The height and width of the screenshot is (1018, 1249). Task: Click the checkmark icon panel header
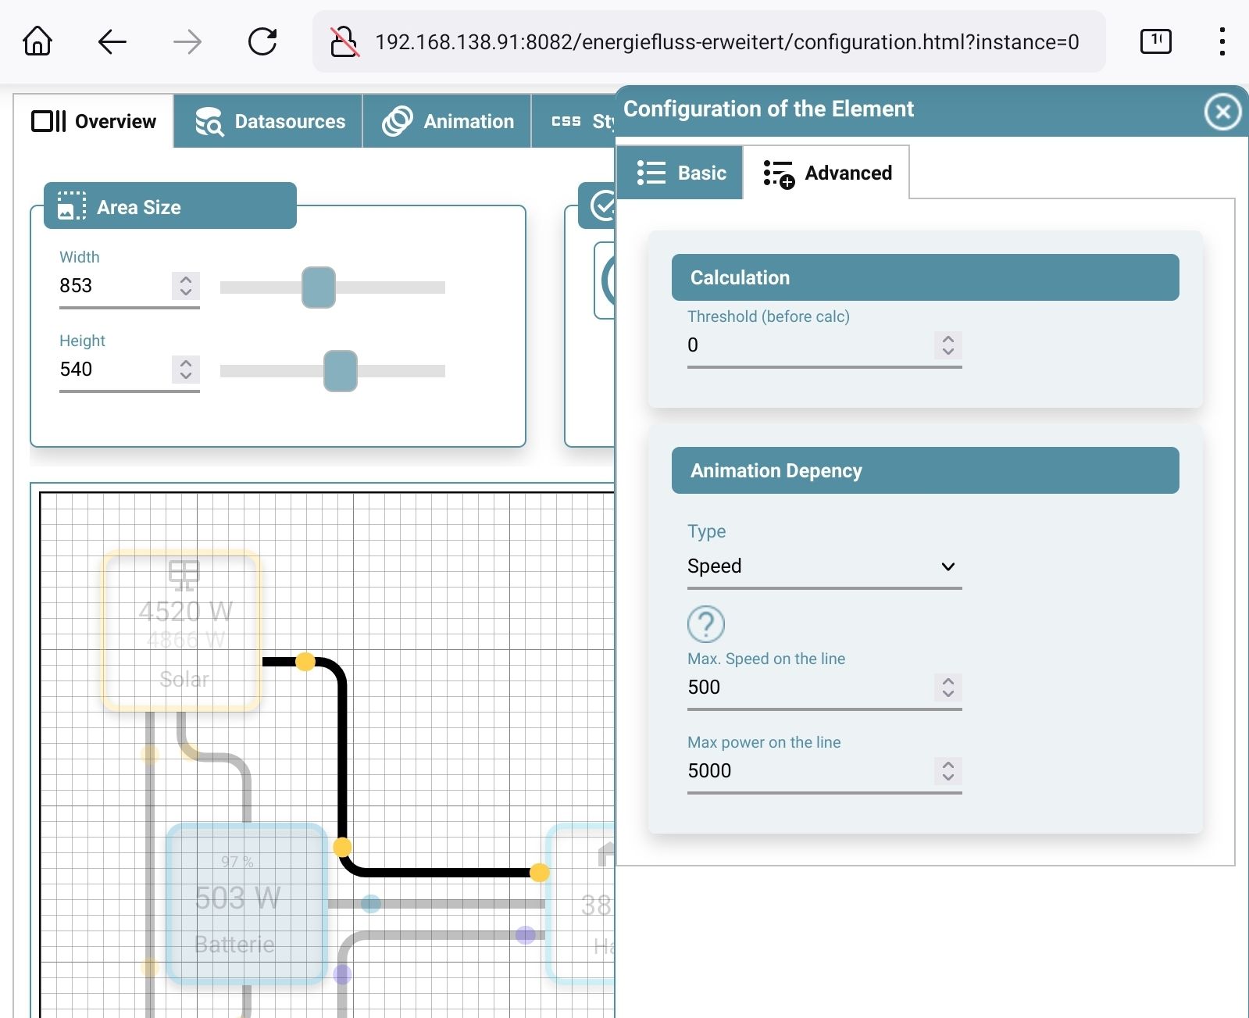pyautogui.click(x=602, y=206)
